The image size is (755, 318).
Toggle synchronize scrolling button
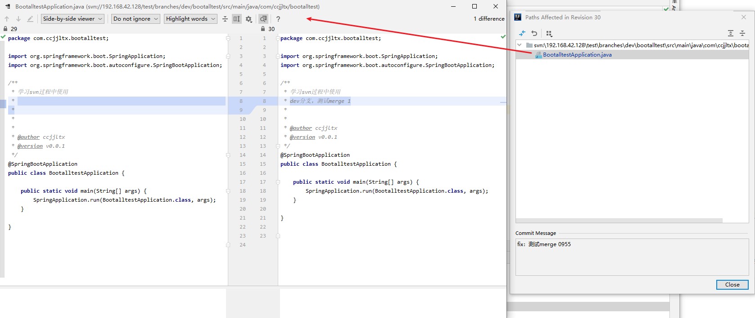[237, 19]
